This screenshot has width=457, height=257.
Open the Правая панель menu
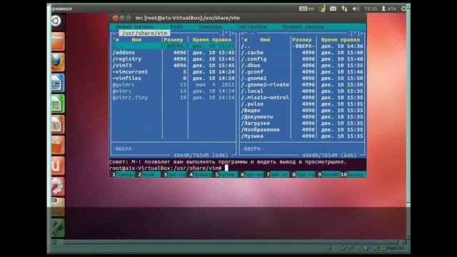(303, 27)
